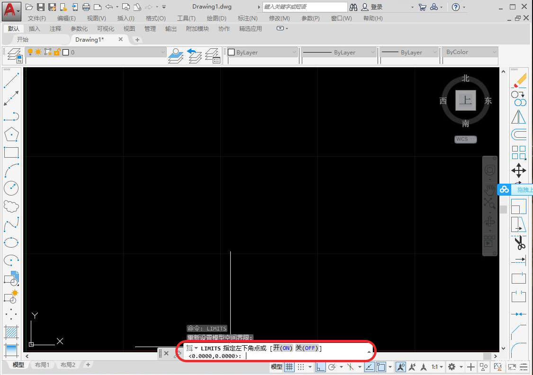
Task: Switch to the 开始 file tab
Action: coord(23,40)
